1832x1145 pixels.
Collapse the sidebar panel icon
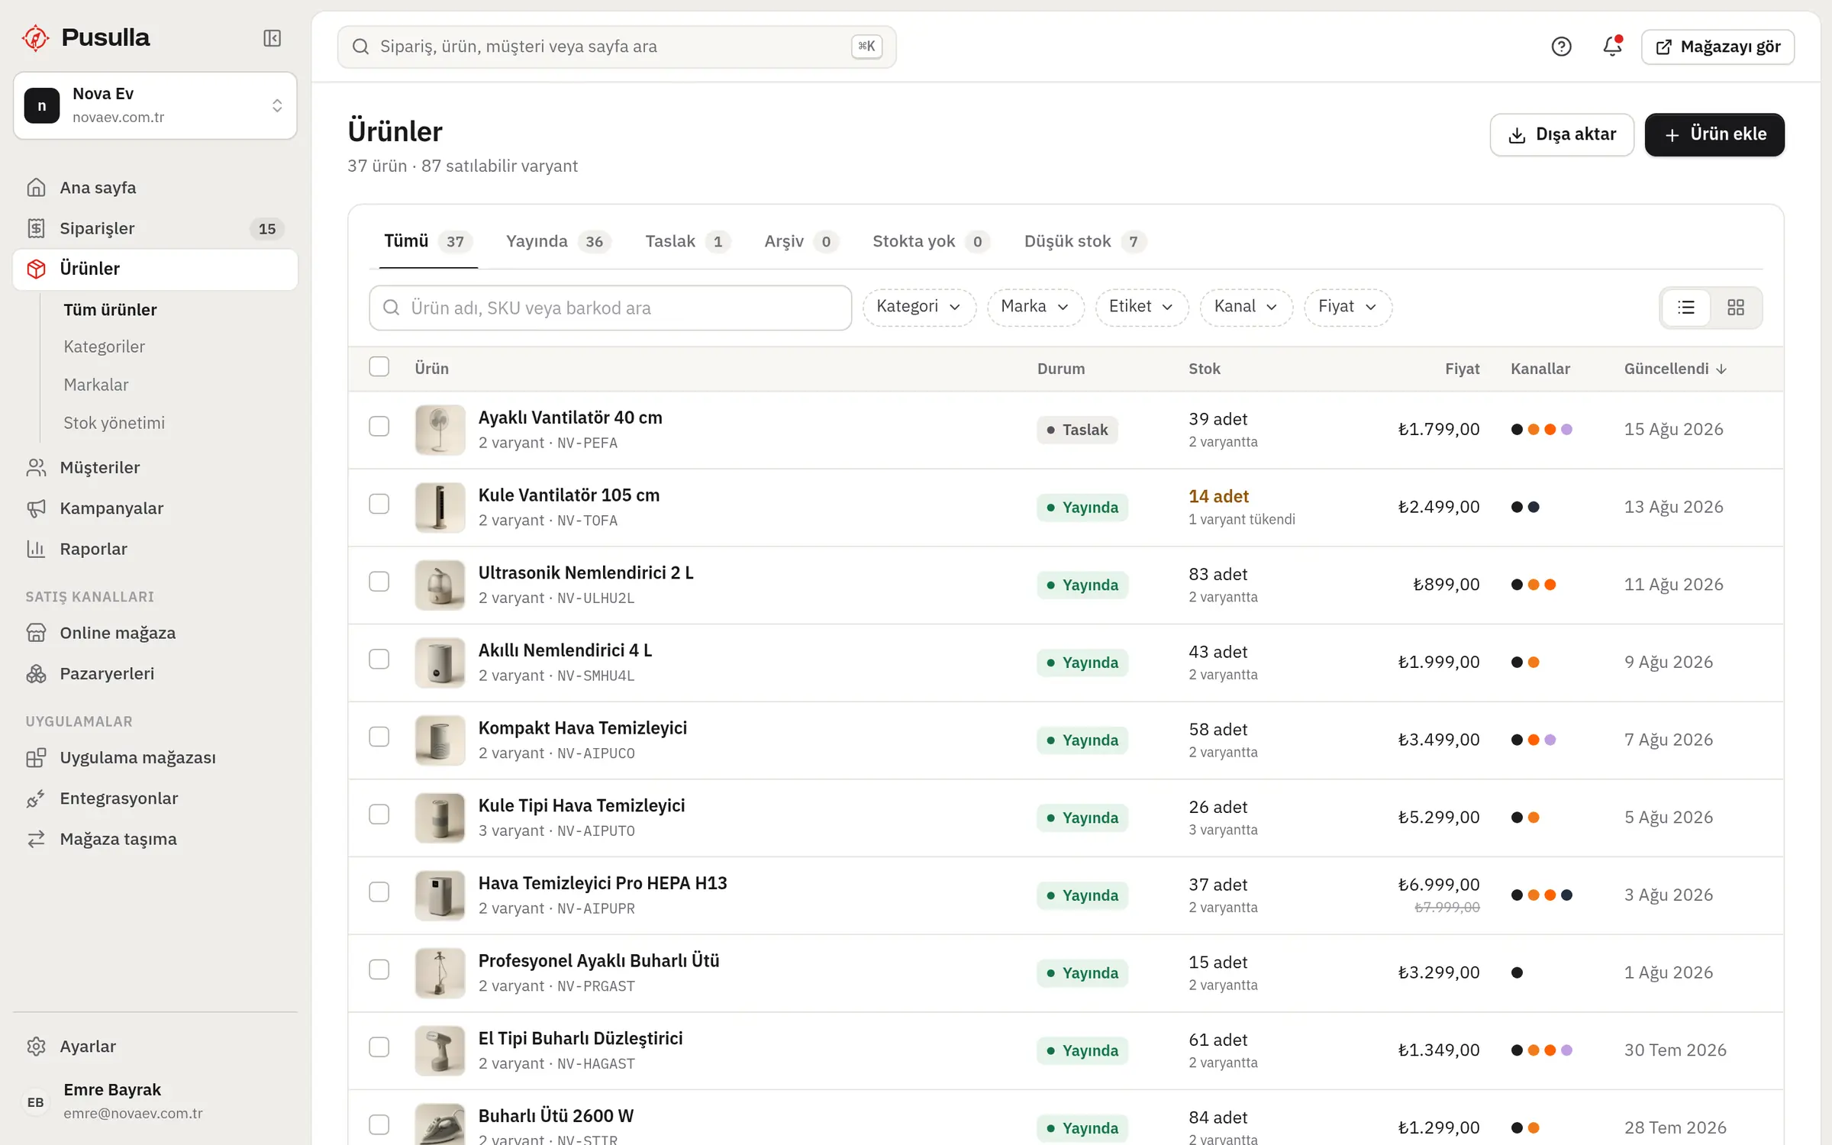pos(272,38)
